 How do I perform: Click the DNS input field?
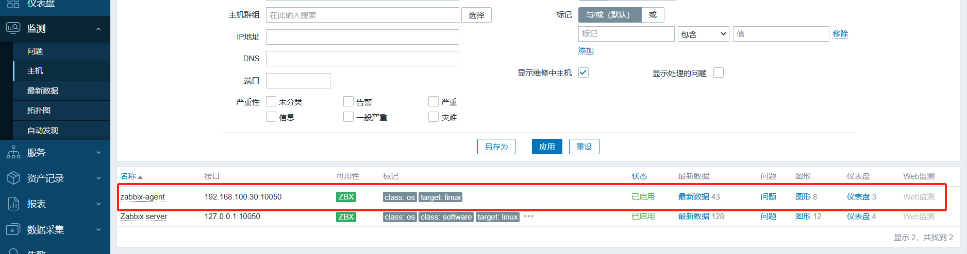362,59
